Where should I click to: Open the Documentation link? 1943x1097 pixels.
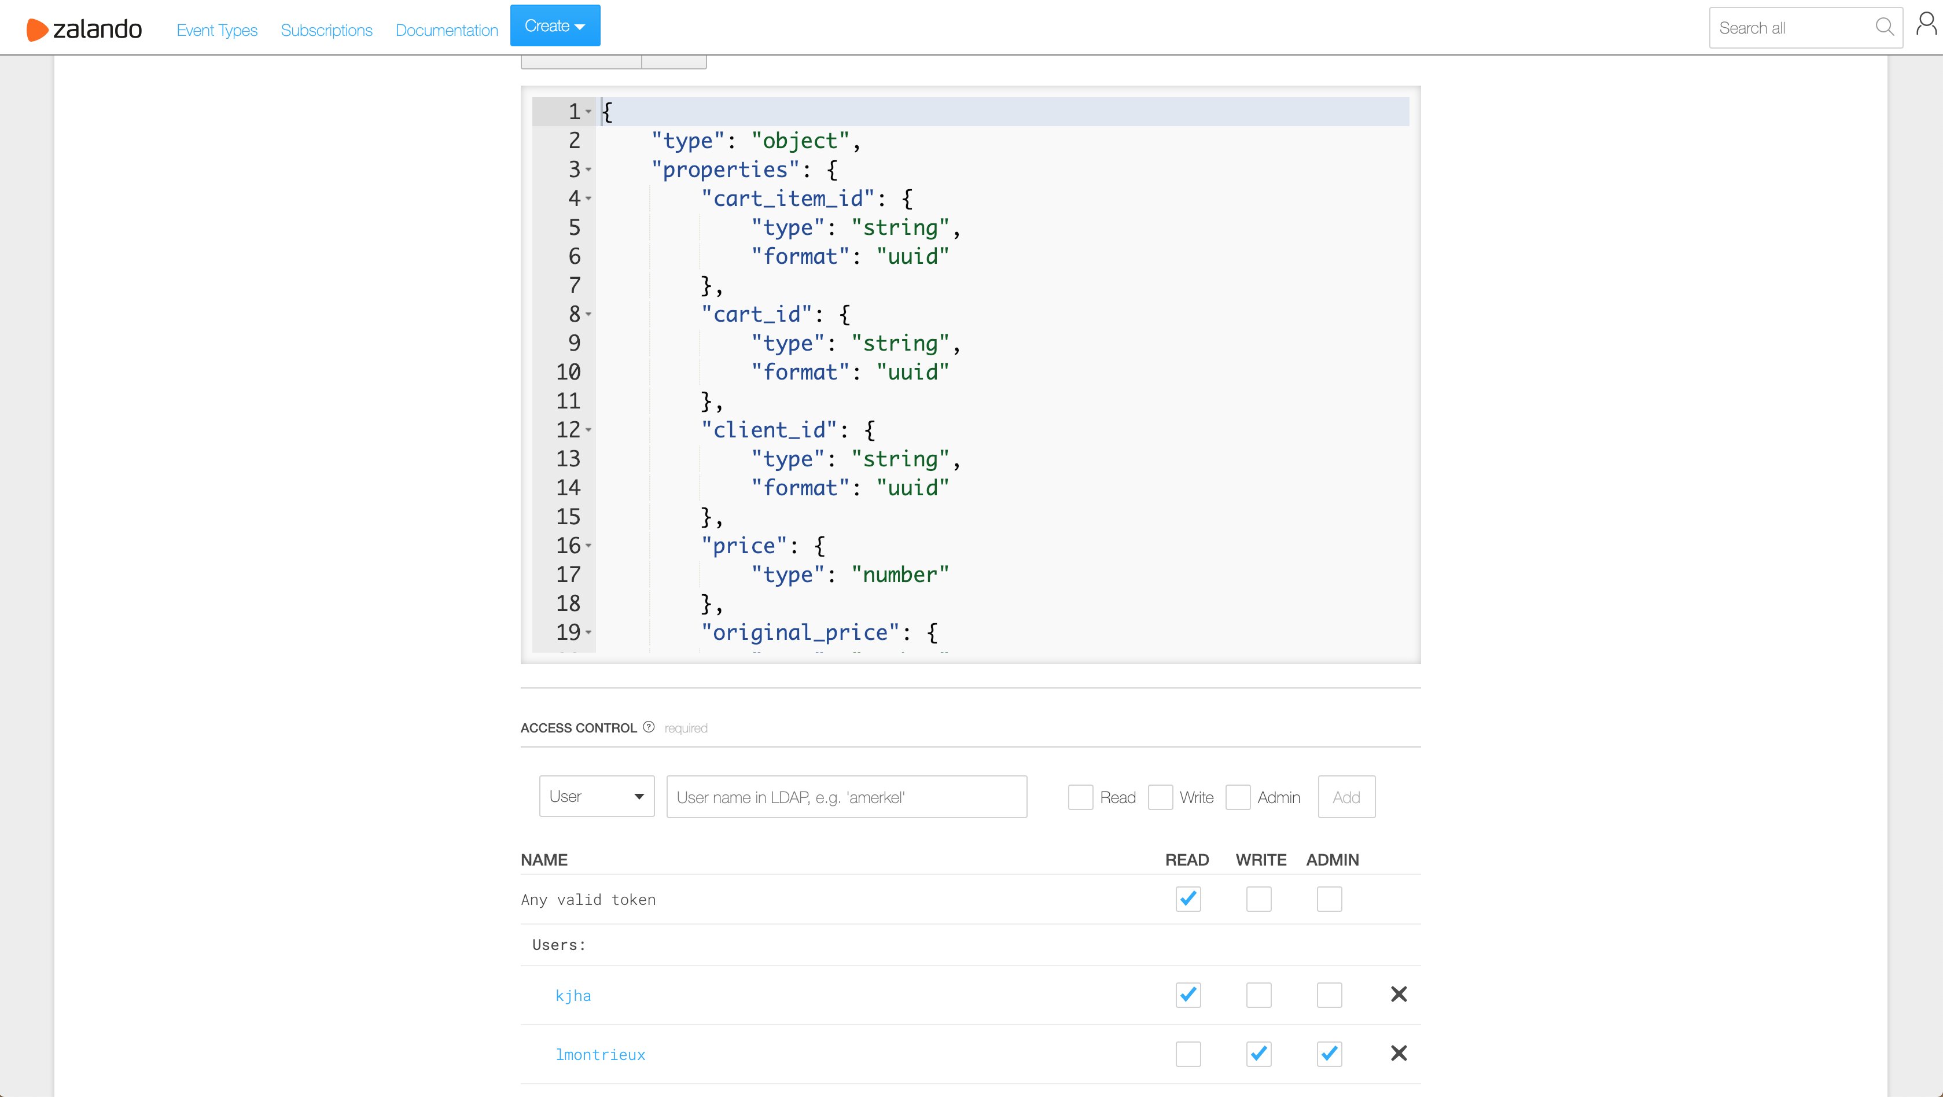[x=447, y=30]
